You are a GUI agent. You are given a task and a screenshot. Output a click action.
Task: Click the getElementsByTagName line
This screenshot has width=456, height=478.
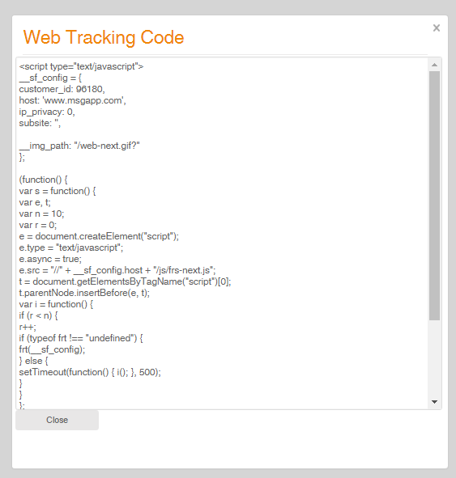126,281
